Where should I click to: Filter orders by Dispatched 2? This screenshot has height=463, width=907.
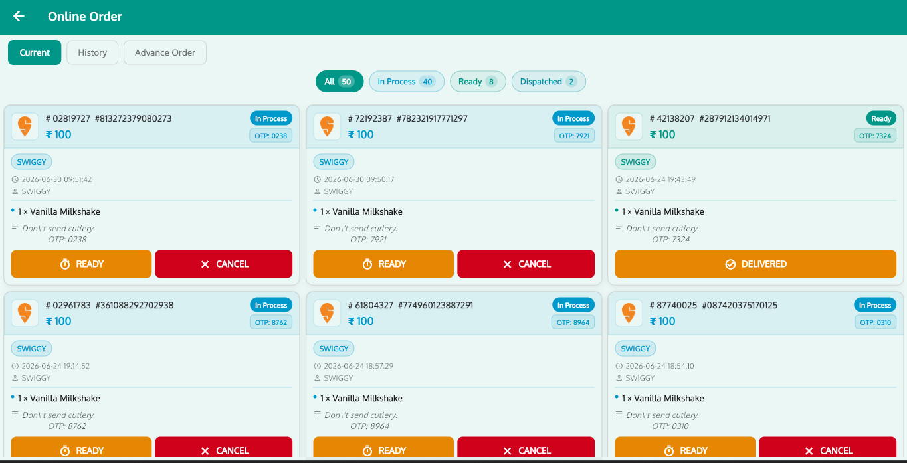[549, 82]
